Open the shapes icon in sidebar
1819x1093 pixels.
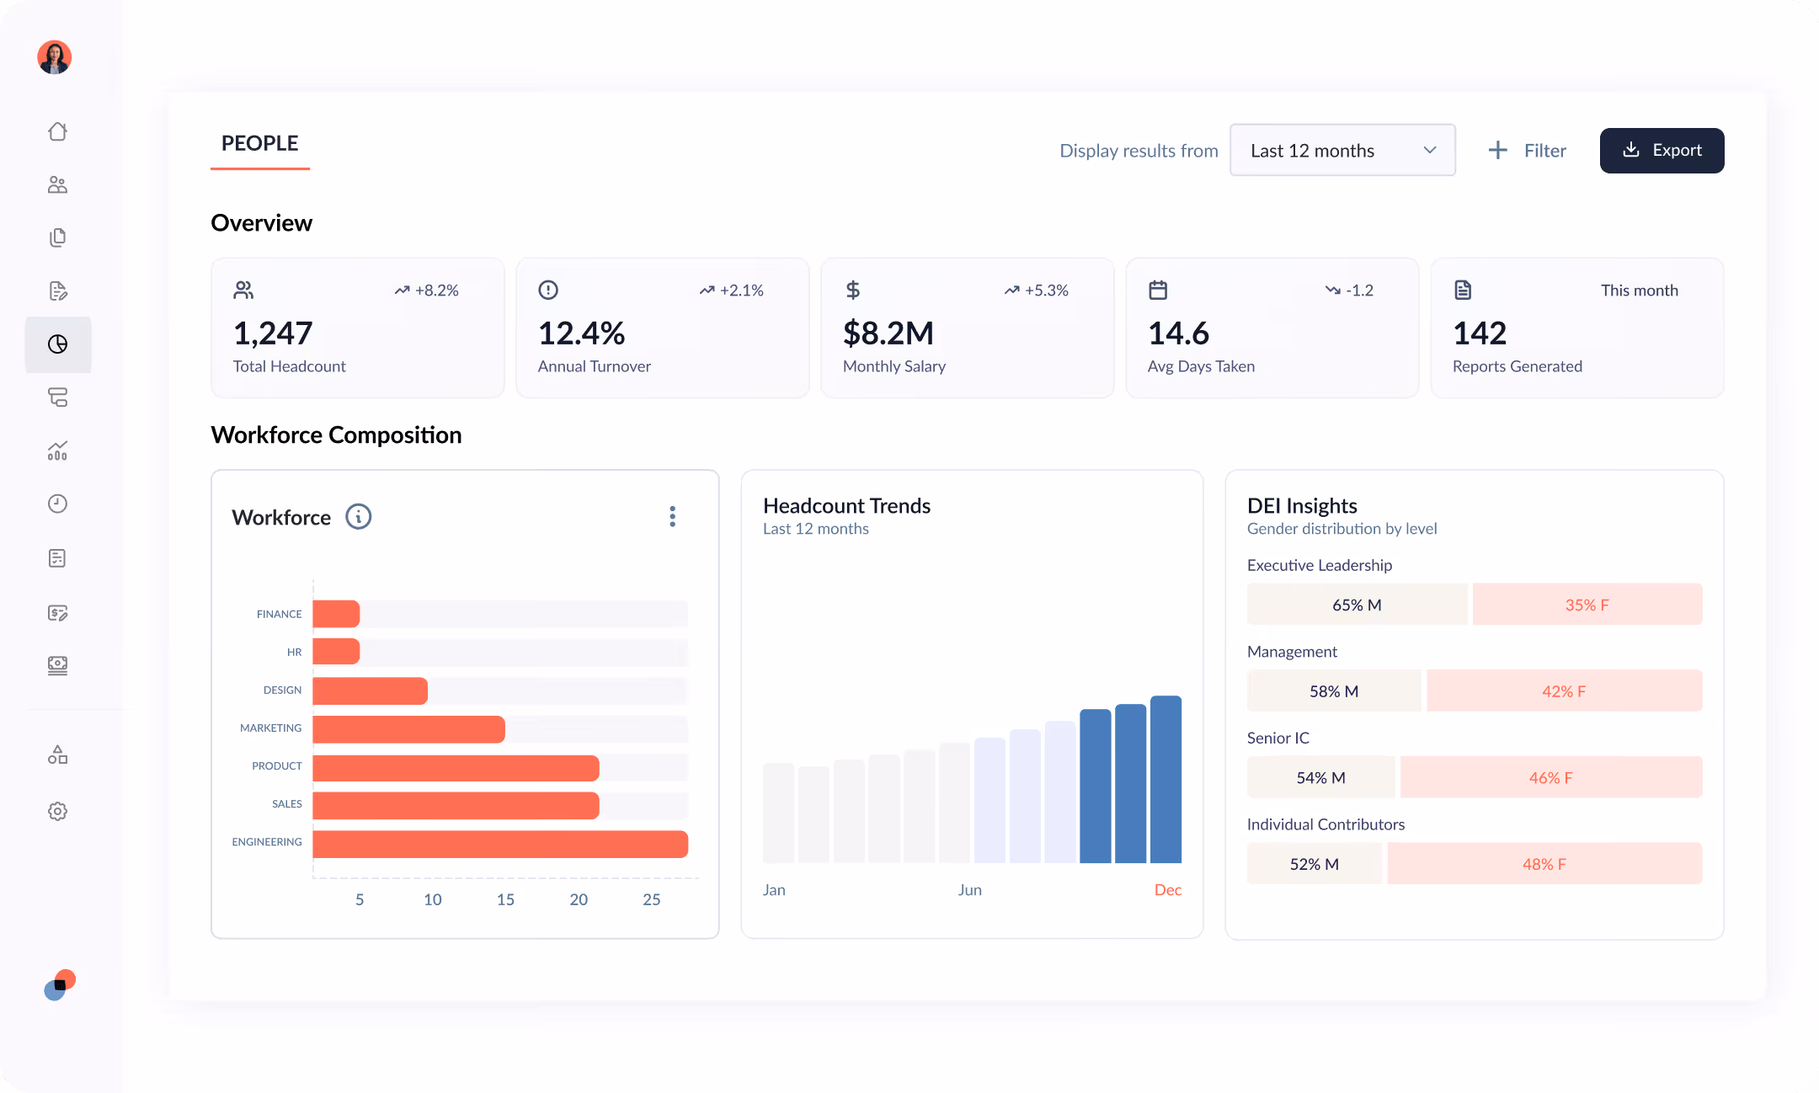click(x=57, y=754)
